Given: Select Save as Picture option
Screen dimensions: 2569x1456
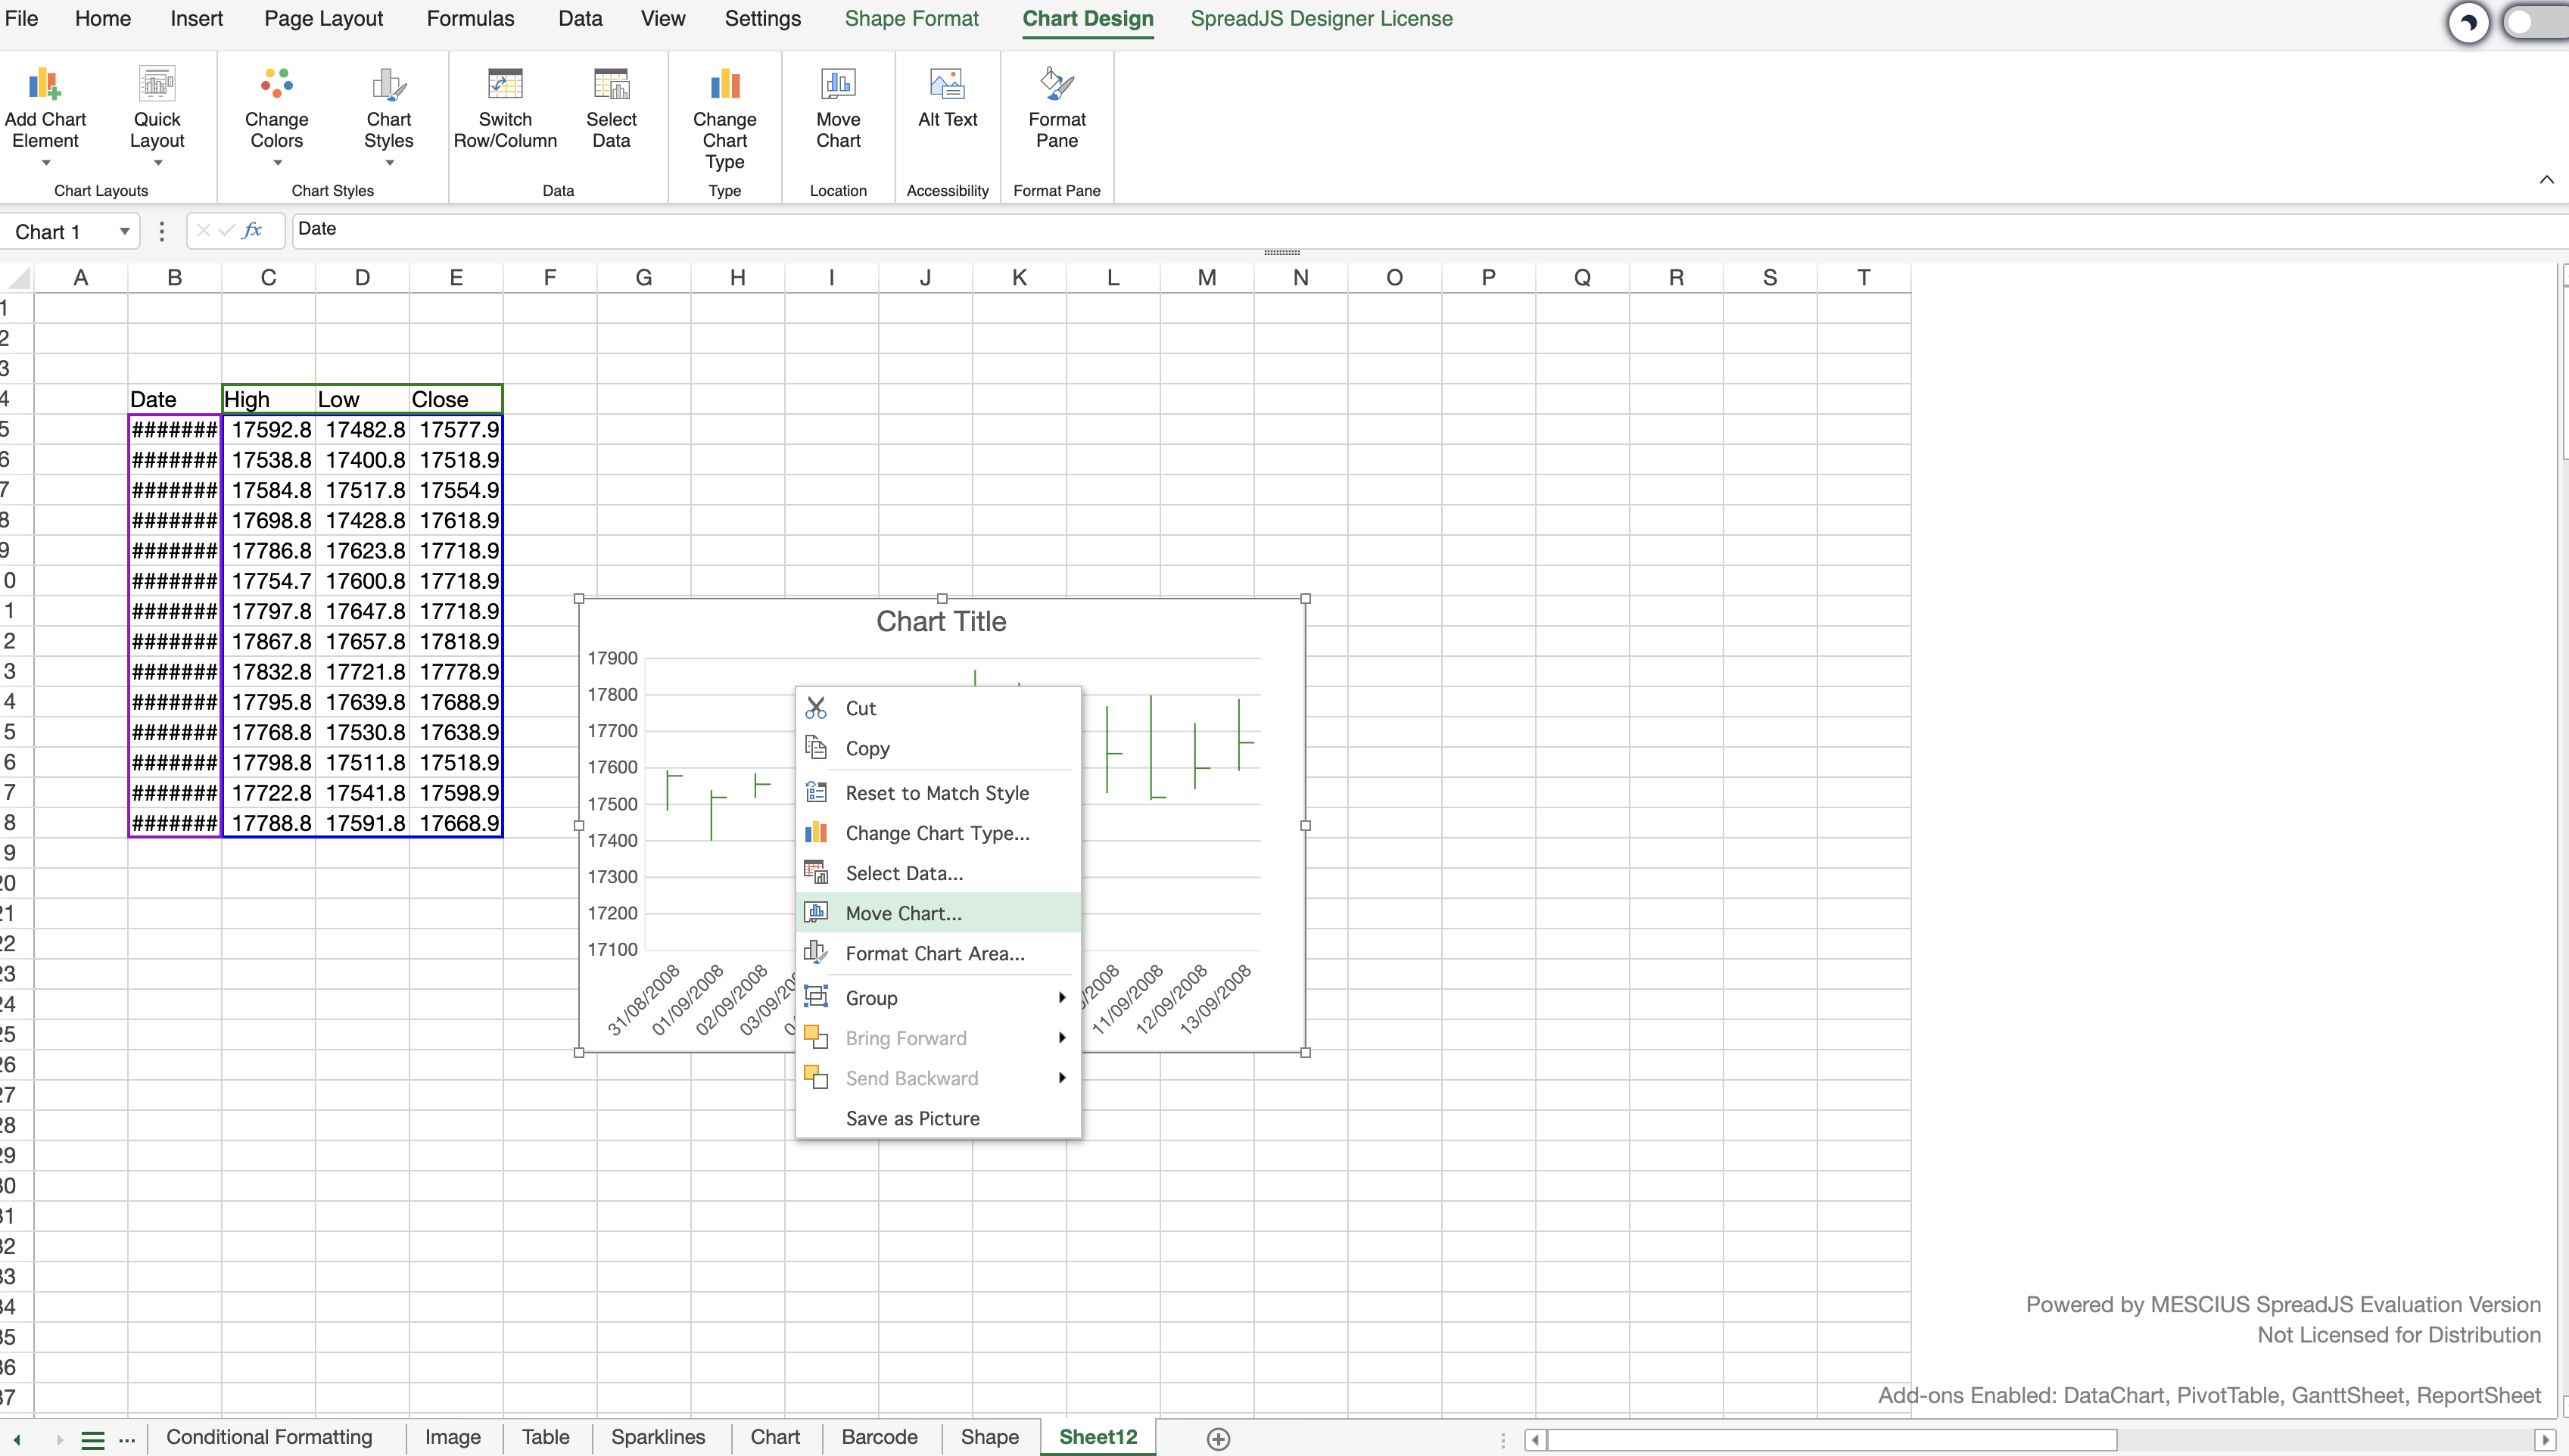Looking at the screenshot, I should [x=912, y=1118].
